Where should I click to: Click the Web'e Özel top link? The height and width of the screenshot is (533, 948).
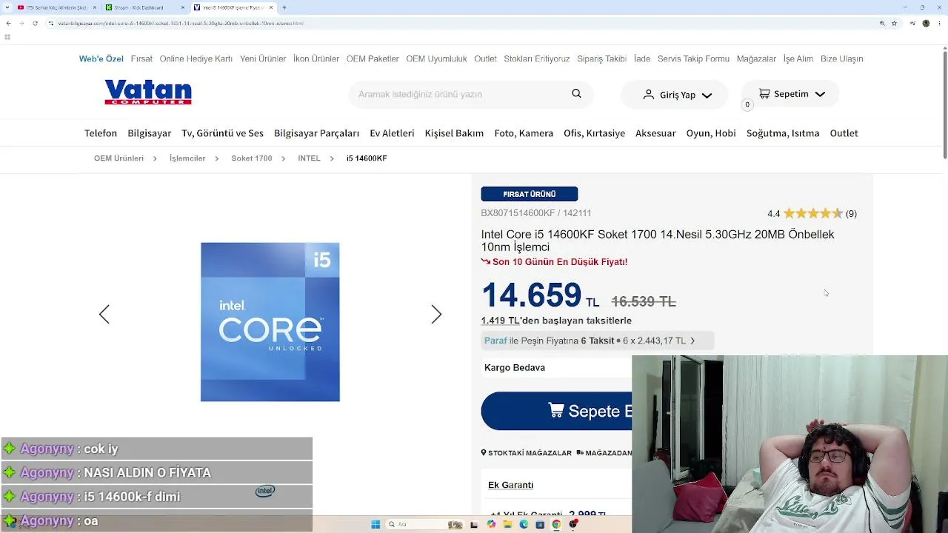tap(101, 58)
